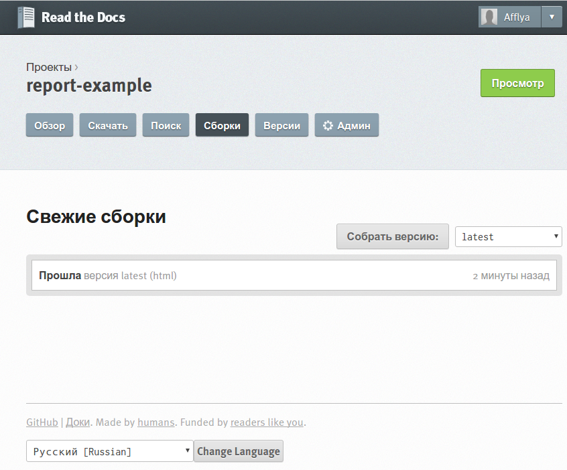Open the passed latest html build entry
The image size is (567, 470).
click(x=294, y=275)
